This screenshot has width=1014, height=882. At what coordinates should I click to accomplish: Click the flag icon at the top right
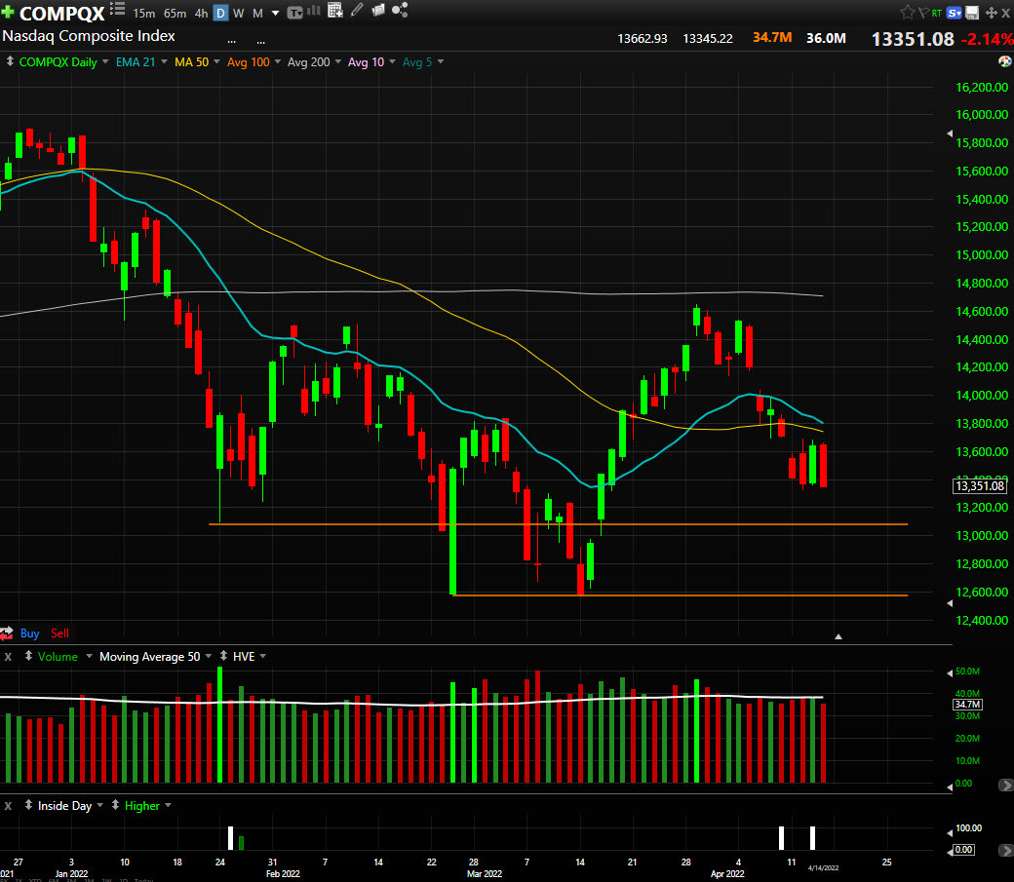point(922,13)
